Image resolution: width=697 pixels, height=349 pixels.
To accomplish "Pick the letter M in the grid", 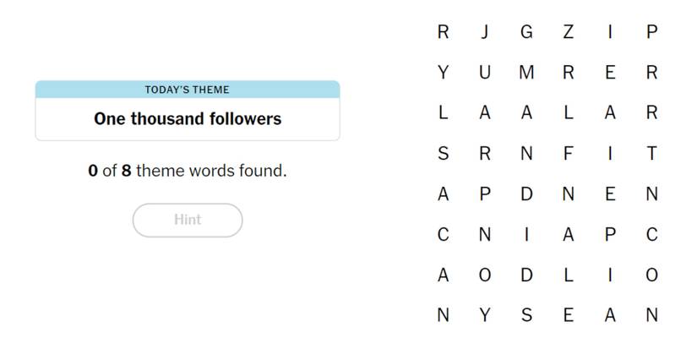I will [526, 73].
